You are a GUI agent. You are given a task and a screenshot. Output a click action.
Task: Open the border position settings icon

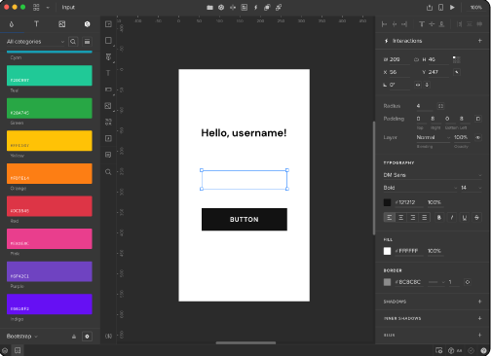pos(468,282)
